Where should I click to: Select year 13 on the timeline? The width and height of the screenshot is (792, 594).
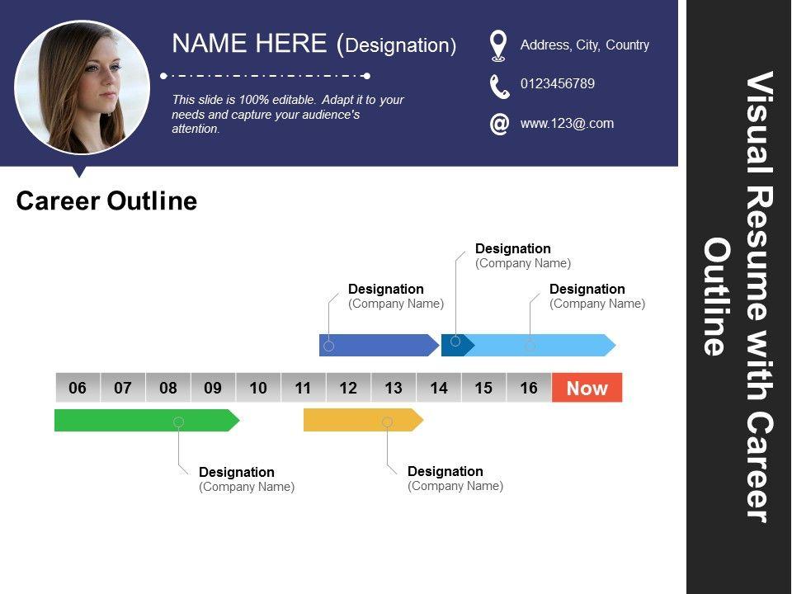click(x=394, y=388)
